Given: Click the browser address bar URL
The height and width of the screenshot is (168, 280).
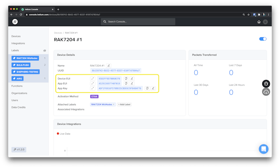Looking at the screenshot, I should (64, 15).
